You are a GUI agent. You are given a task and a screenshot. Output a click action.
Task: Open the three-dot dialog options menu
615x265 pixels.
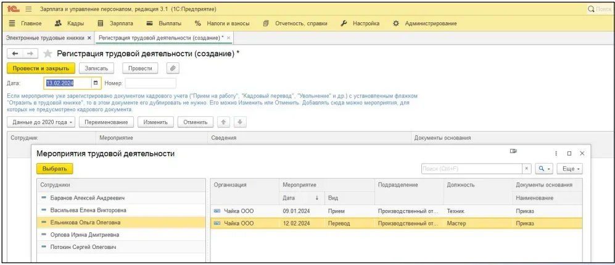click(x=556, y=154)
